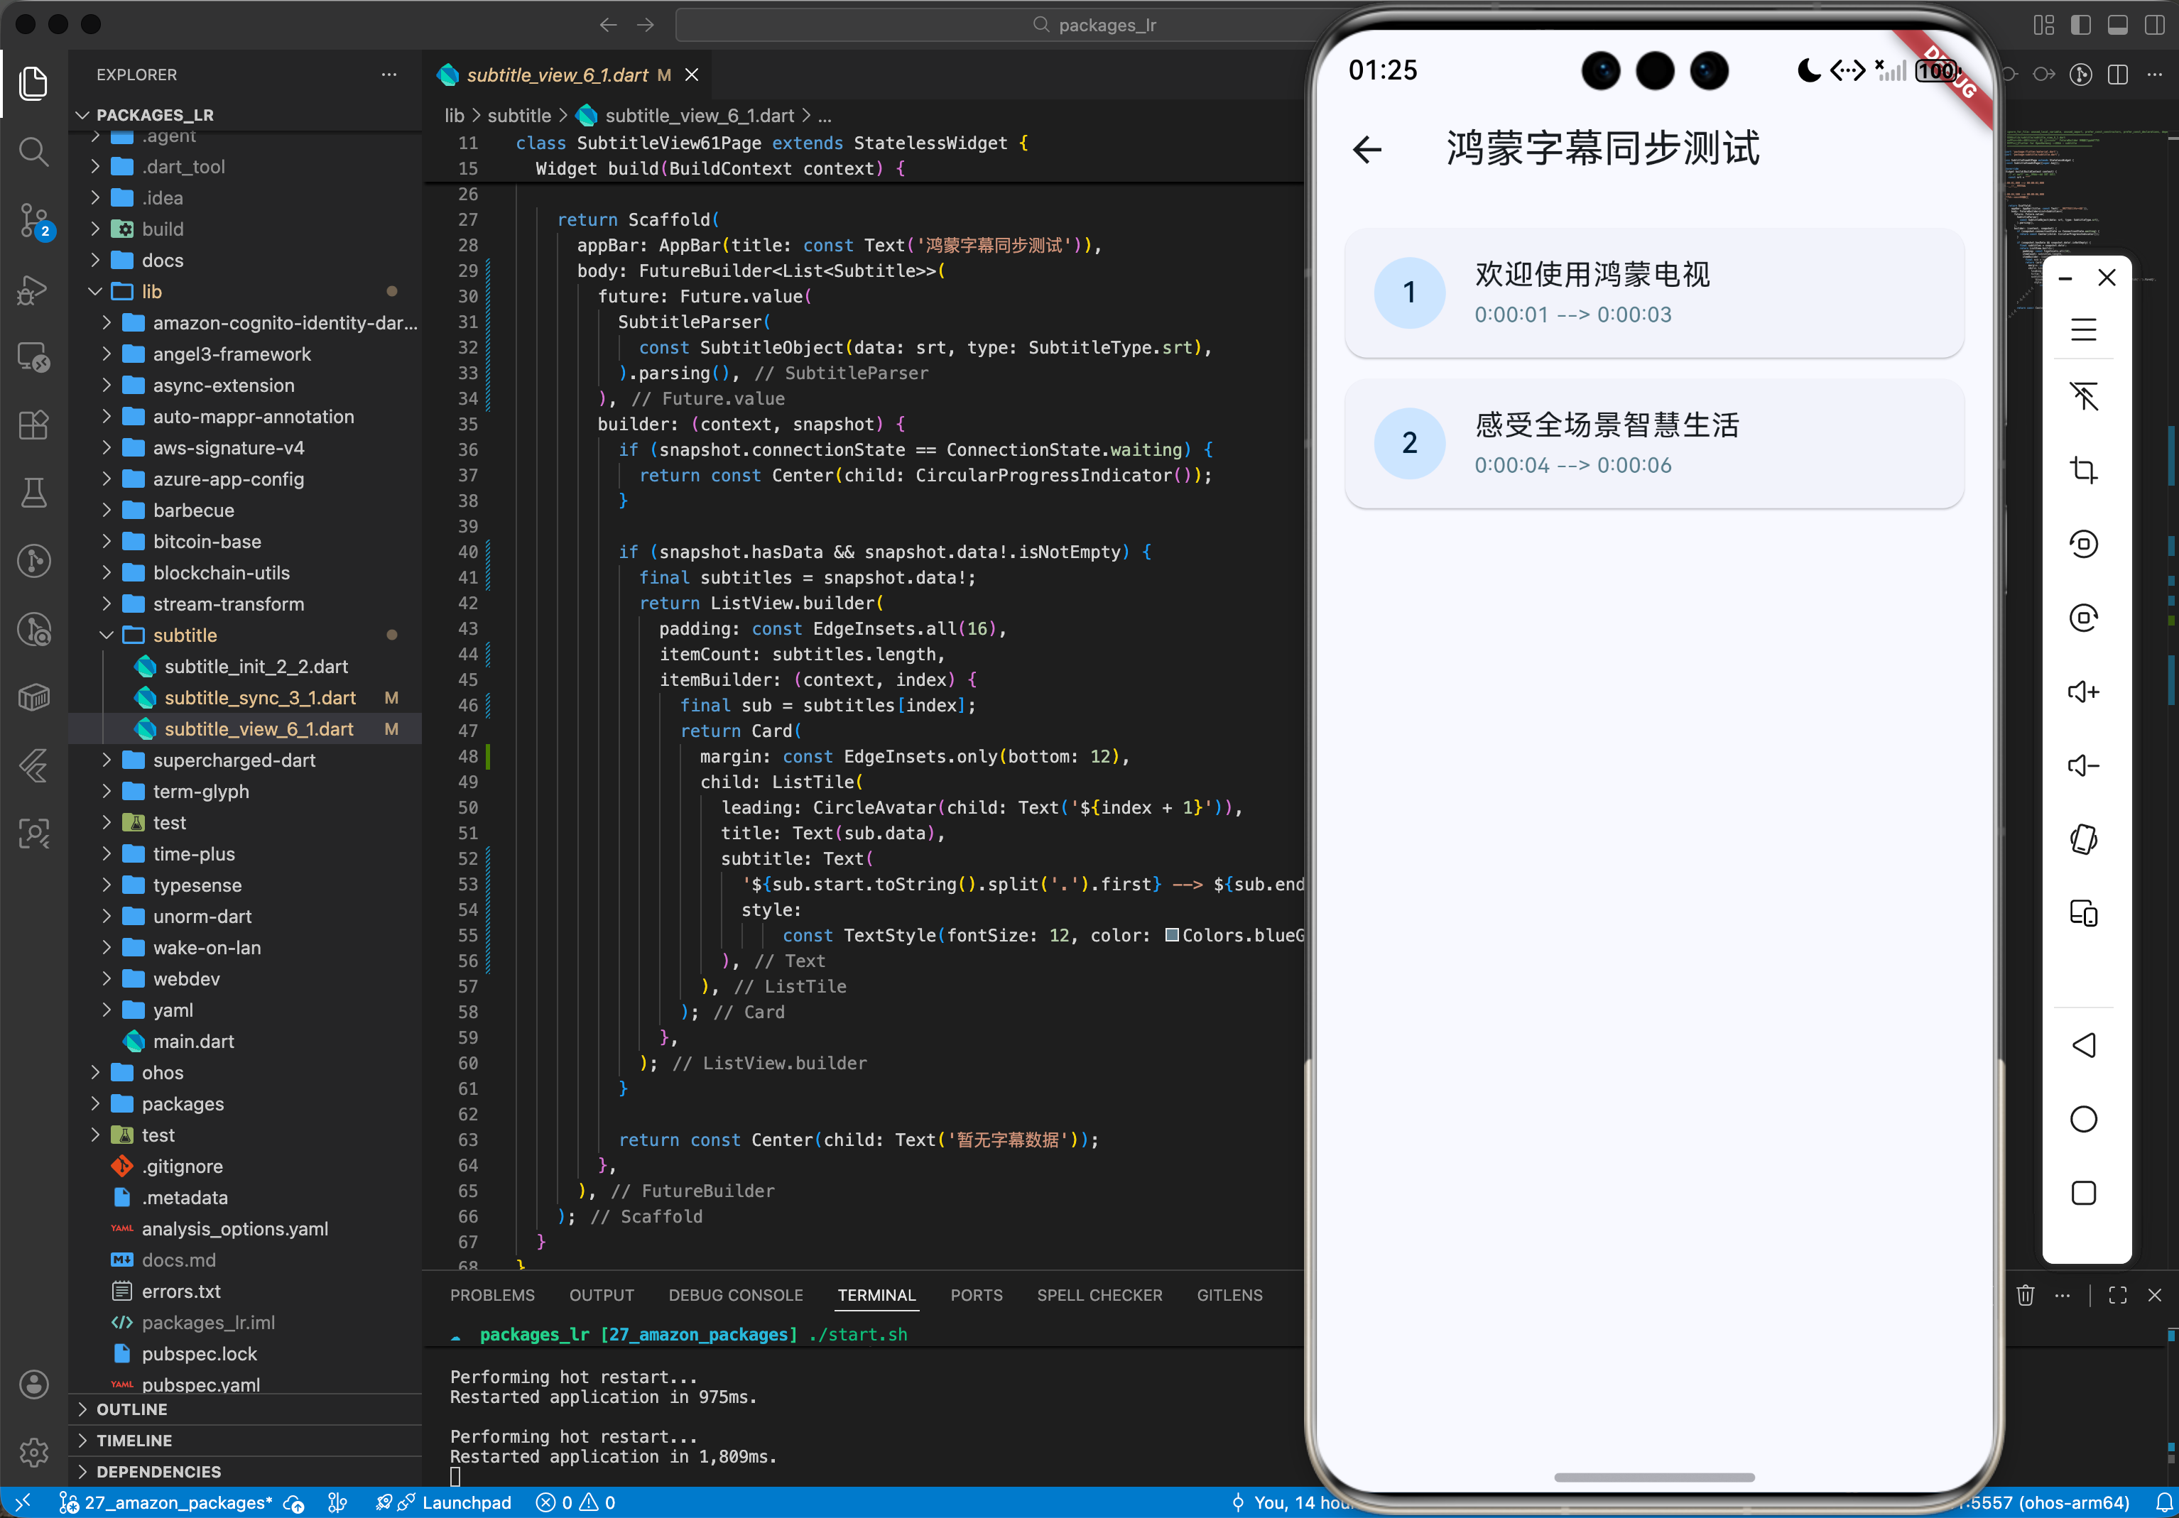Screen dimensions: 2179x1518
Task: Open subtitle_sync_3_1.dart file
Action: (x=259, y=698)
